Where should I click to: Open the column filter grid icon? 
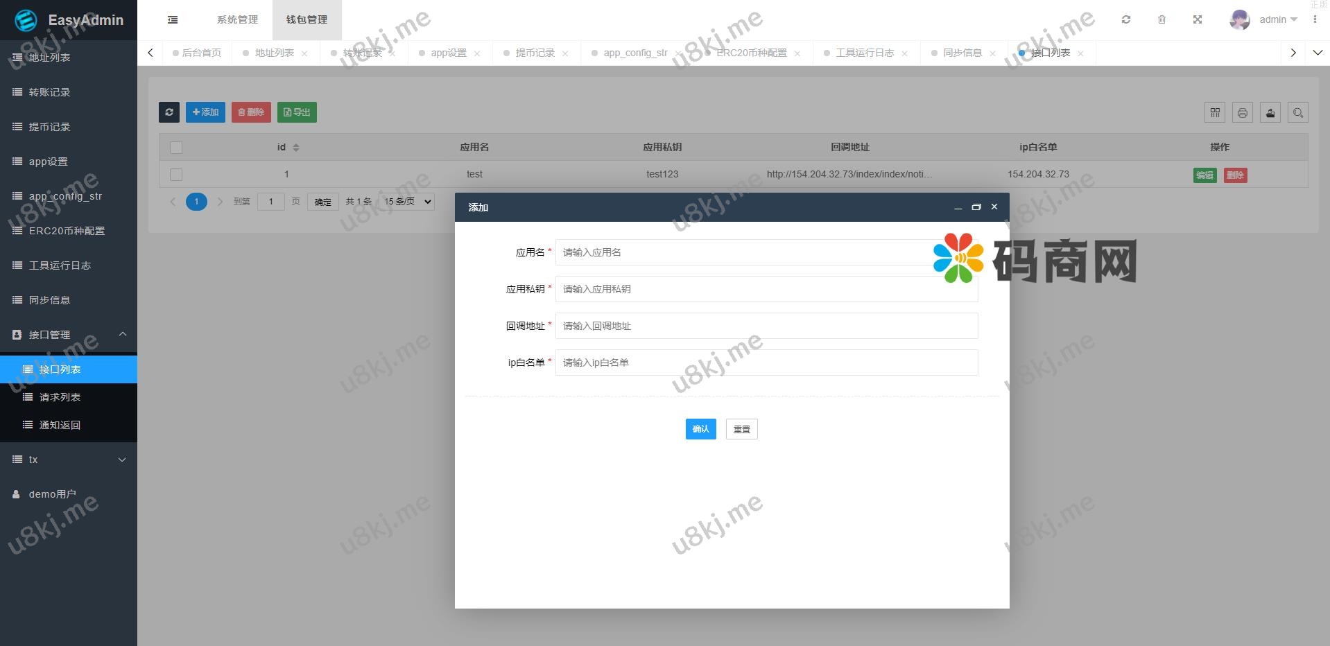click(x=1215, y=112)
